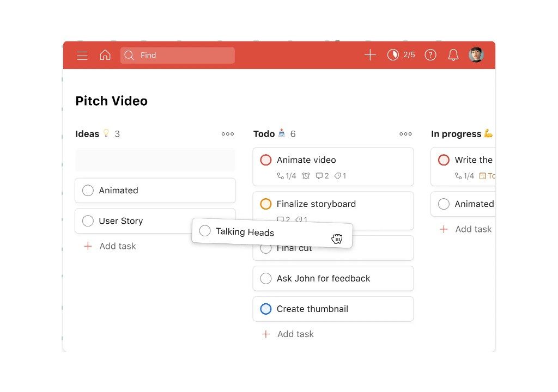Mark User Story as done

pos(88,221)
